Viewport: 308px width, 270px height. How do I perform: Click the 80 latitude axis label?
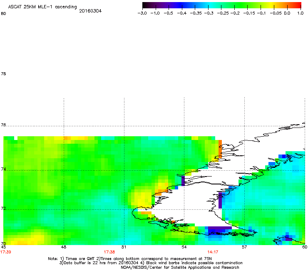tap(3, 14)
